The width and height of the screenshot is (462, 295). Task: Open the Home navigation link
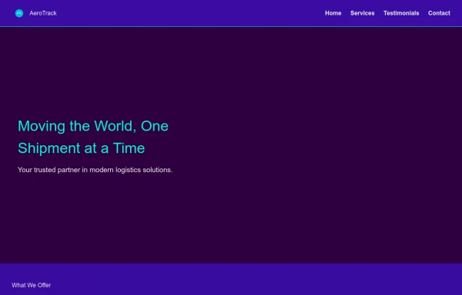coord(333,13)
